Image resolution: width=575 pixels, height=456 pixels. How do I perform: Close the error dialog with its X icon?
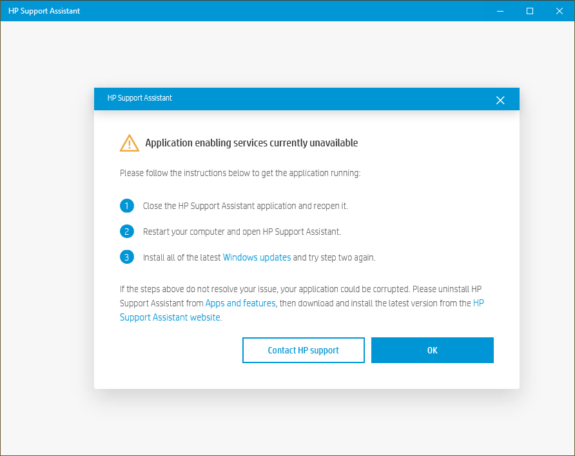[x=500, y=100]
